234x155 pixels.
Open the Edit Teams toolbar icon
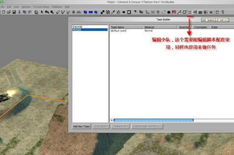(190, 12)
